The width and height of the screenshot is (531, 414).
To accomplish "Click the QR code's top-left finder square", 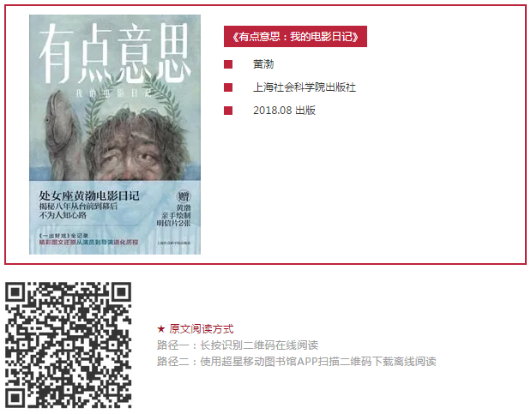I will pos(15,291).
